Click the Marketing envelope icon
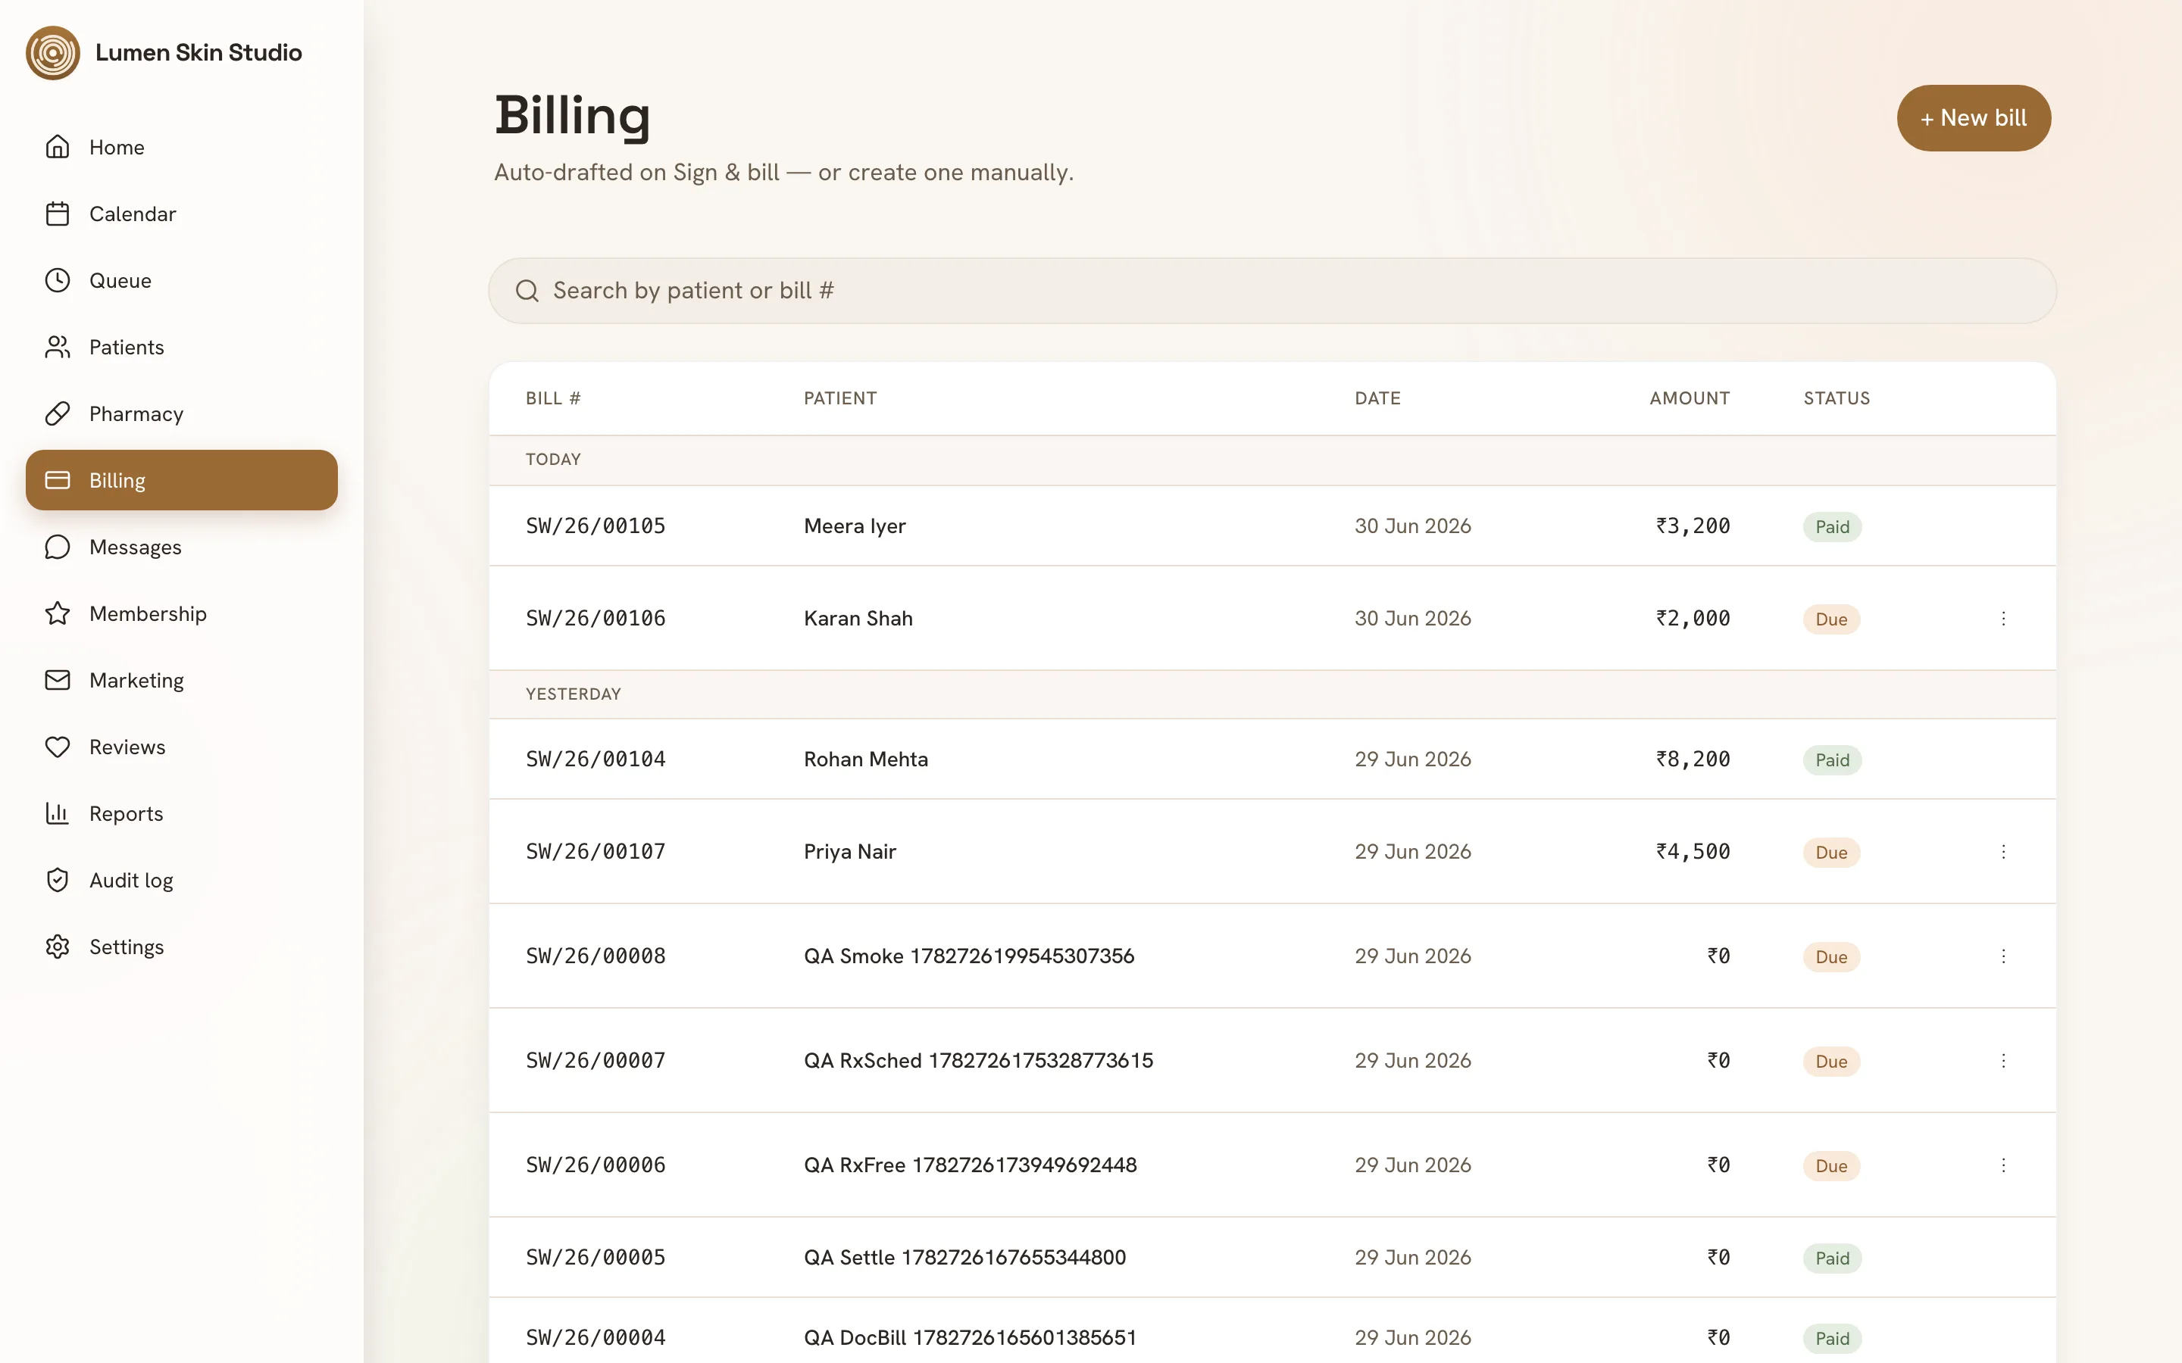 tap(58, 681)
